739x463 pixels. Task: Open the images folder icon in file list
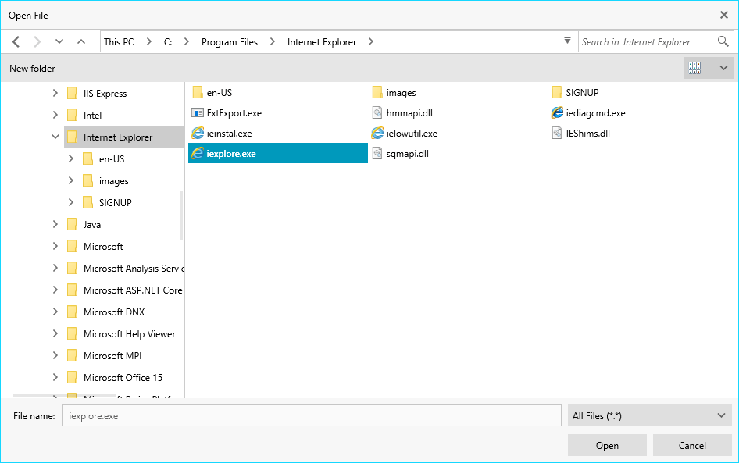(377, 93)
